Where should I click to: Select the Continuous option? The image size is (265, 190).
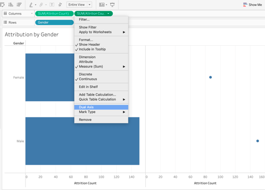coord(101,79)
